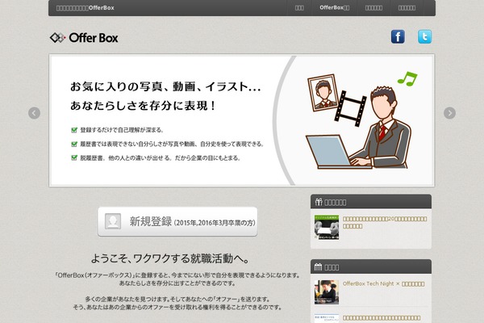Screen dimensions: 484x323
Task: Click heading ようこそ、ワクワクする就職活動へ。
Action: click(x=170, y=258)
